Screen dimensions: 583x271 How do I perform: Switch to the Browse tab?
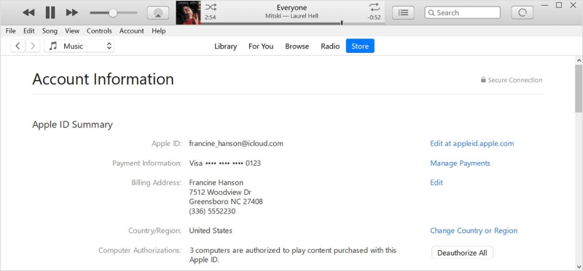[297, 46]
